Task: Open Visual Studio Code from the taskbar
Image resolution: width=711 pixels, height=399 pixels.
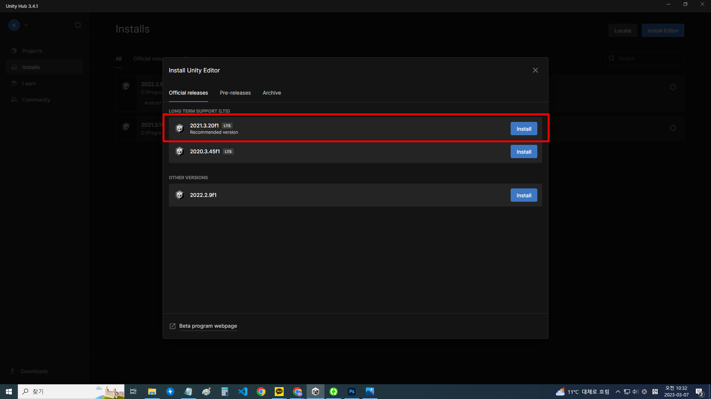Action: click(243, 392)
